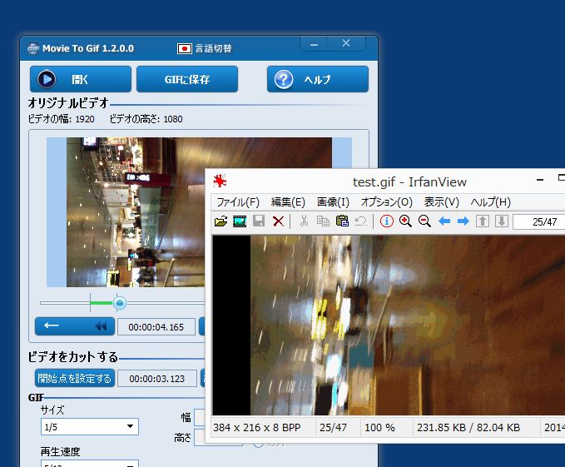This screenshot has width=565, height=467.
Task: Click the original video preview in Movie To Gif
Action: (x=199, y=212)
